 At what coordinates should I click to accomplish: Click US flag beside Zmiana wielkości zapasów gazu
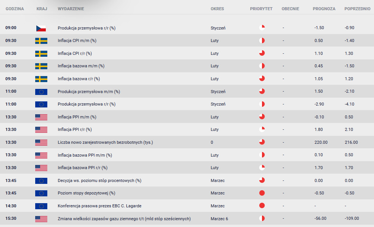pos(41,219)
